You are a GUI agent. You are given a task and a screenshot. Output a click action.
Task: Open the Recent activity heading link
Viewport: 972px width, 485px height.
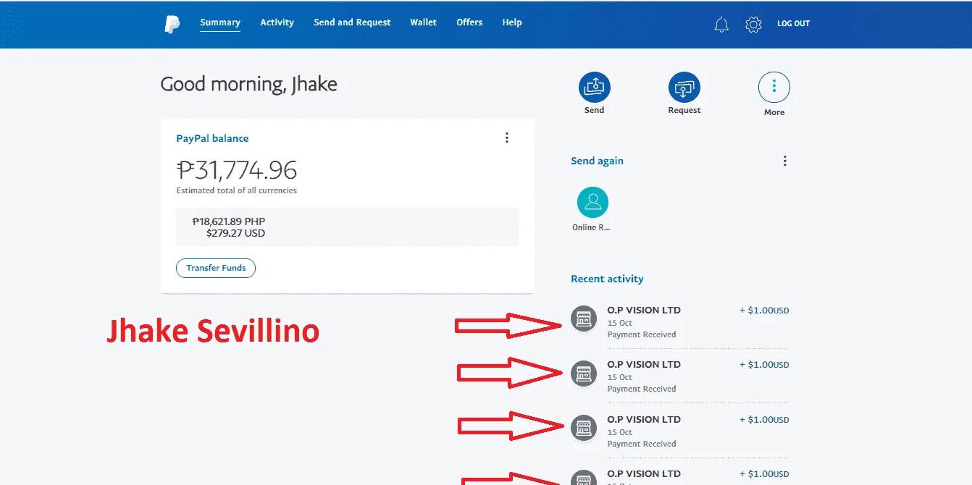click(607, 279)
